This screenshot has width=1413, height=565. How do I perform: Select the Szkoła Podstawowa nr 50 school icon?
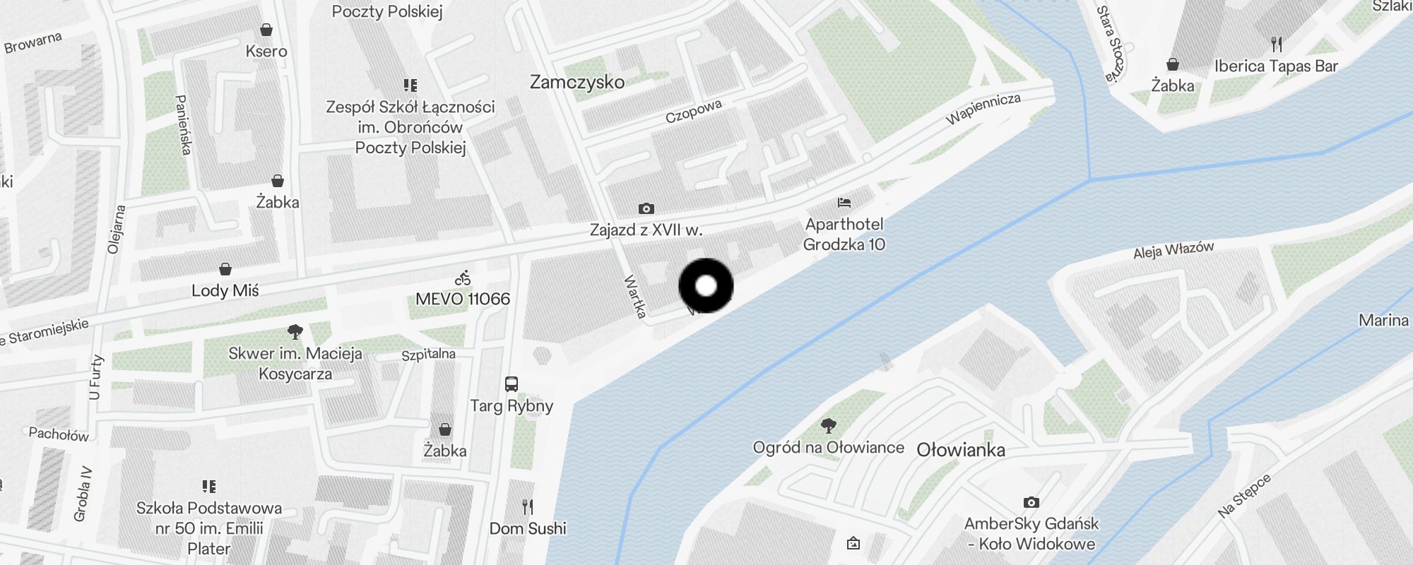point(209,486)
